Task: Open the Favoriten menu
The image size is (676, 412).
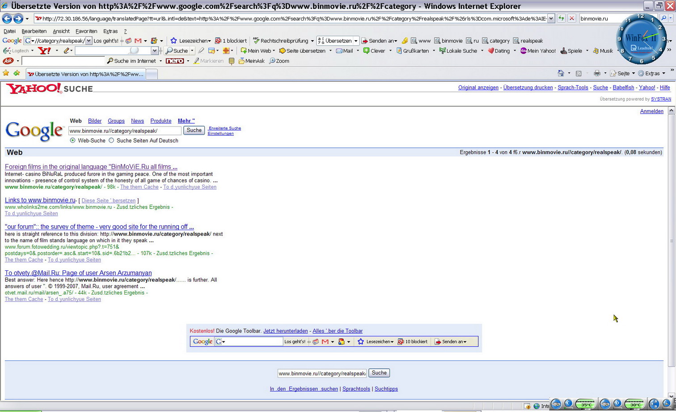Action: pos(86,31)
